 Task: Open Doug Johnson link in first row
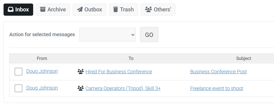point(42,71)
